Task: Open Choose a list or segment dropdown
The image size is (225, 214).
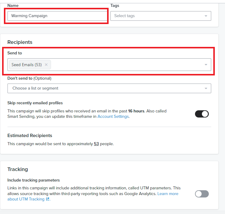Action: tap(109, 88)
